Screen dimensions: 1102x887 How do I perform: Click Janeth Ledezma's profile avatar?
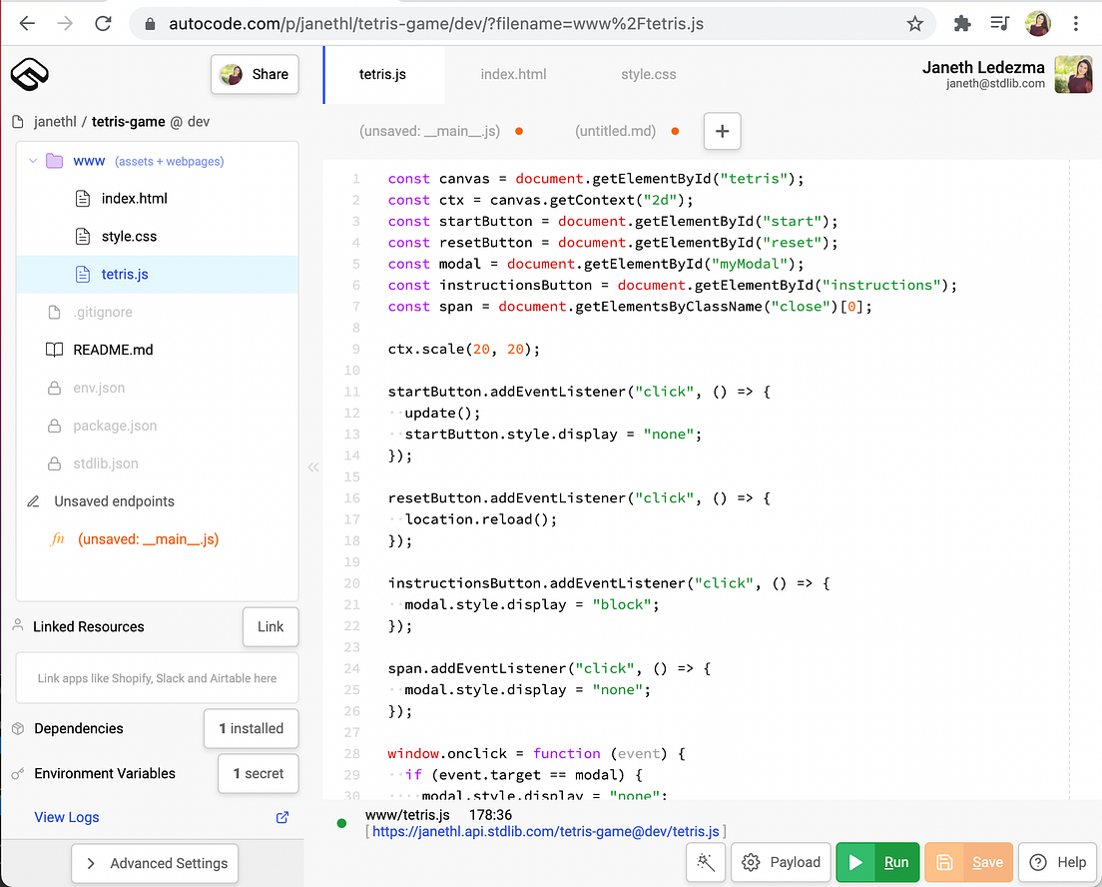coord(1073,74)
